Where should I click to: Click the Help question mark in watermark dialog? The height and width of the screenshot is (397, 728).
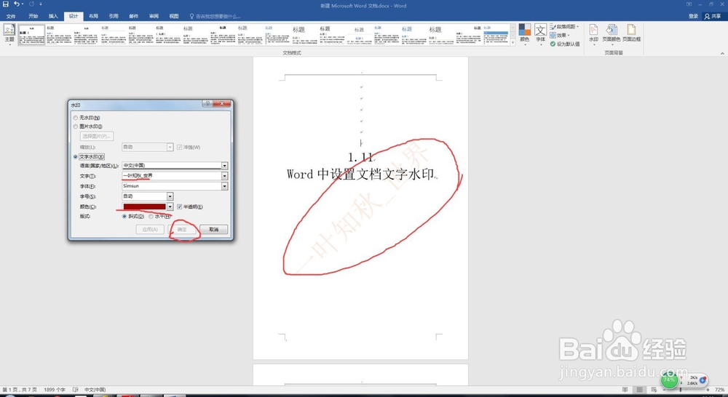coord(207,104)
